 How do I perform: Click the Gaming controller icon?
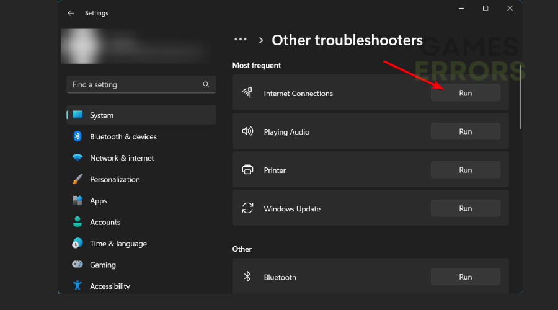pos(77,265)
